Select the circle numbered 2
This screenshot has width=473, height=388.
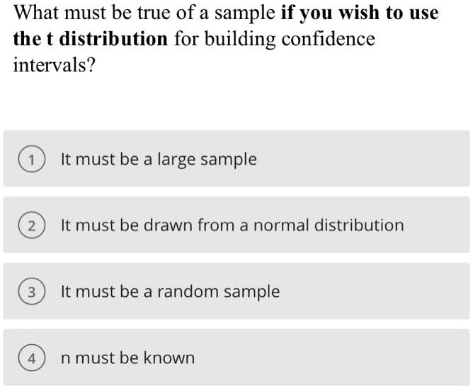[x=31, y=226]
